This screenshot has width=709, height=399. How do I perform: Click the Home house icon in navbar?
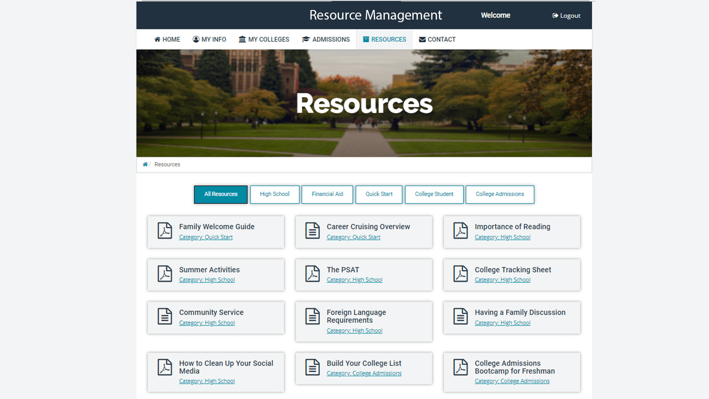coord(157,39)
